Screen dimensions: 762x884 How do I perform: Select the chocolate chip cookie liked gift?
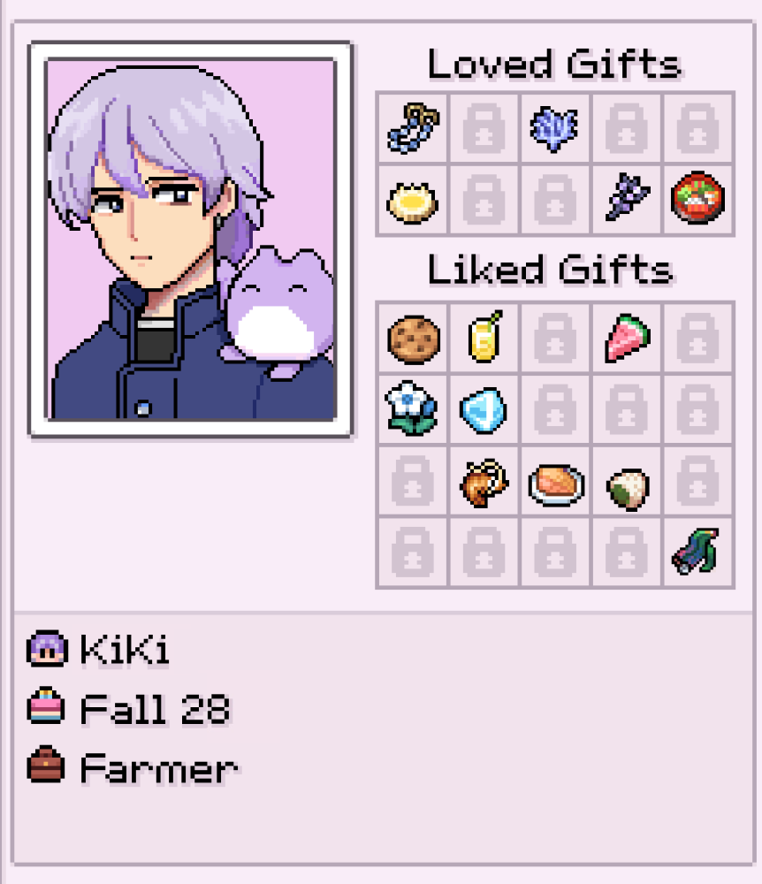[414, 339]
